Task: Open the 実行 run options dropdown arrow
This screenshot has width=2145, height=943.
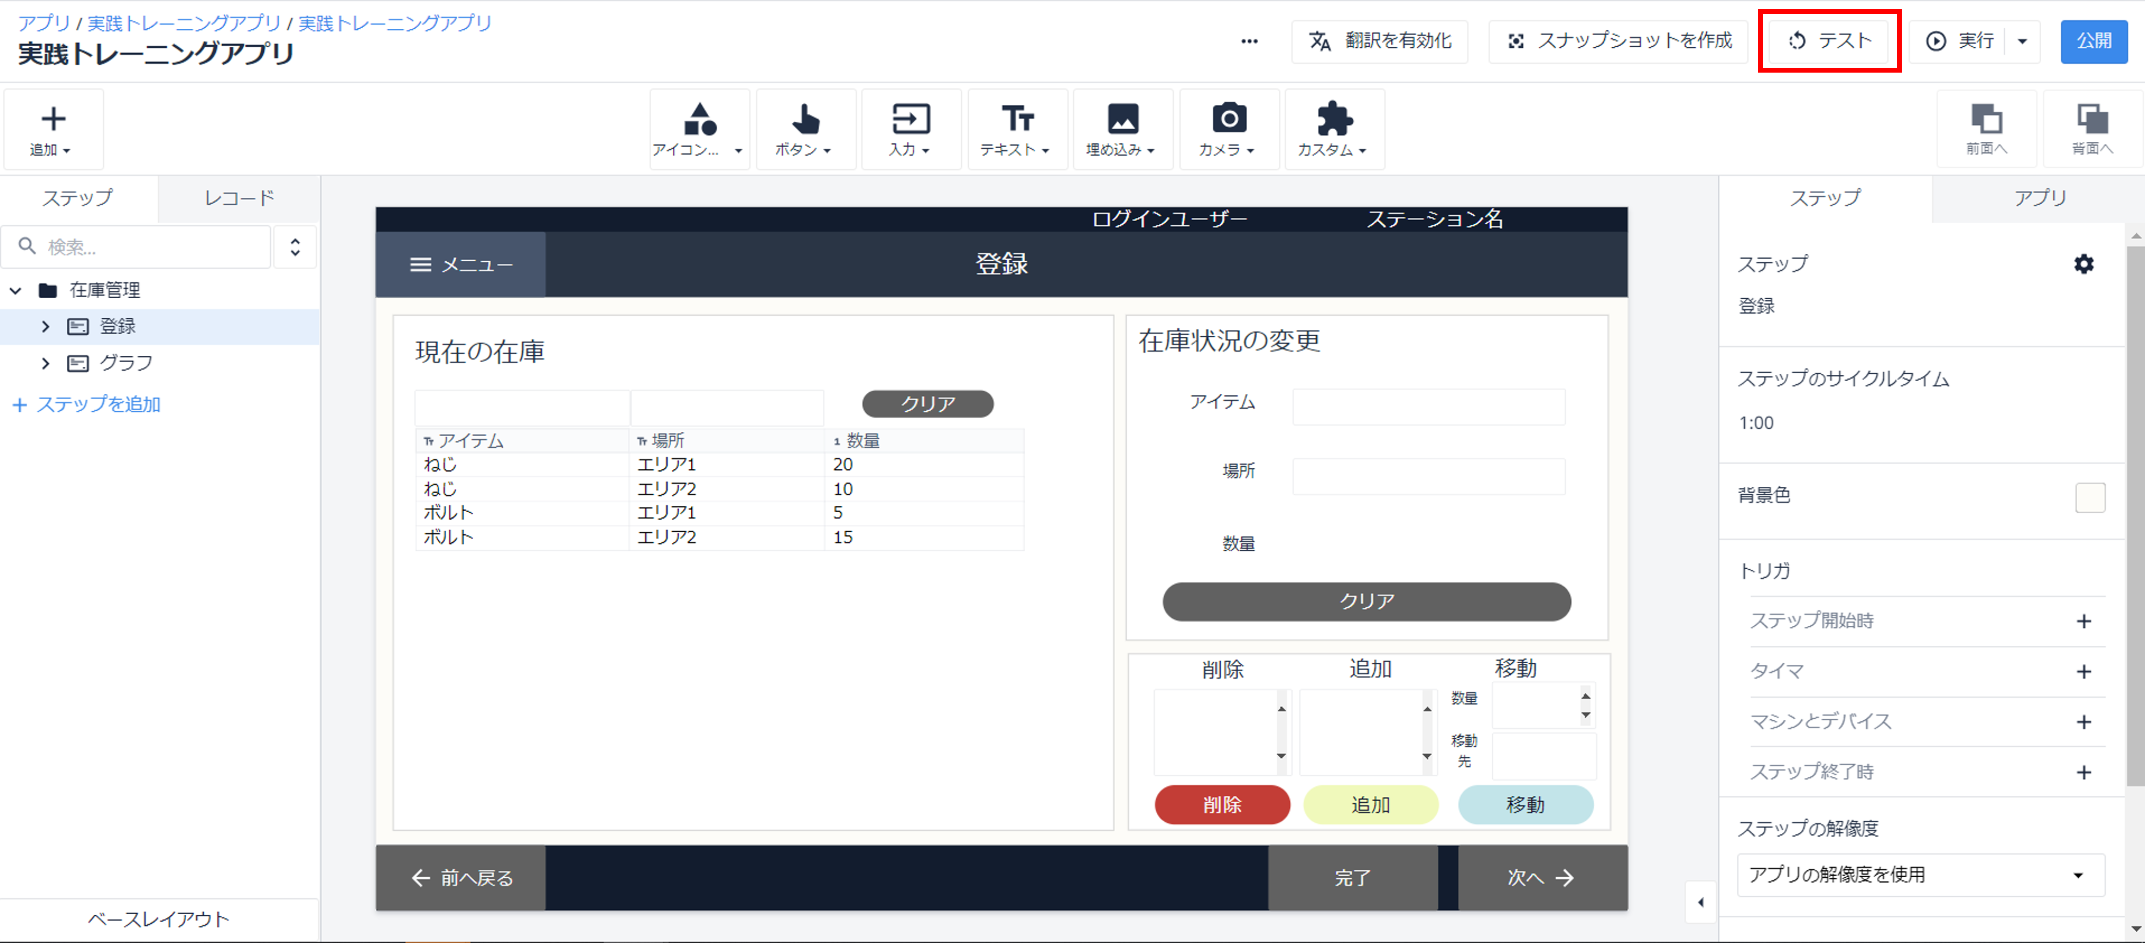Action: [x=2022, y=41]
